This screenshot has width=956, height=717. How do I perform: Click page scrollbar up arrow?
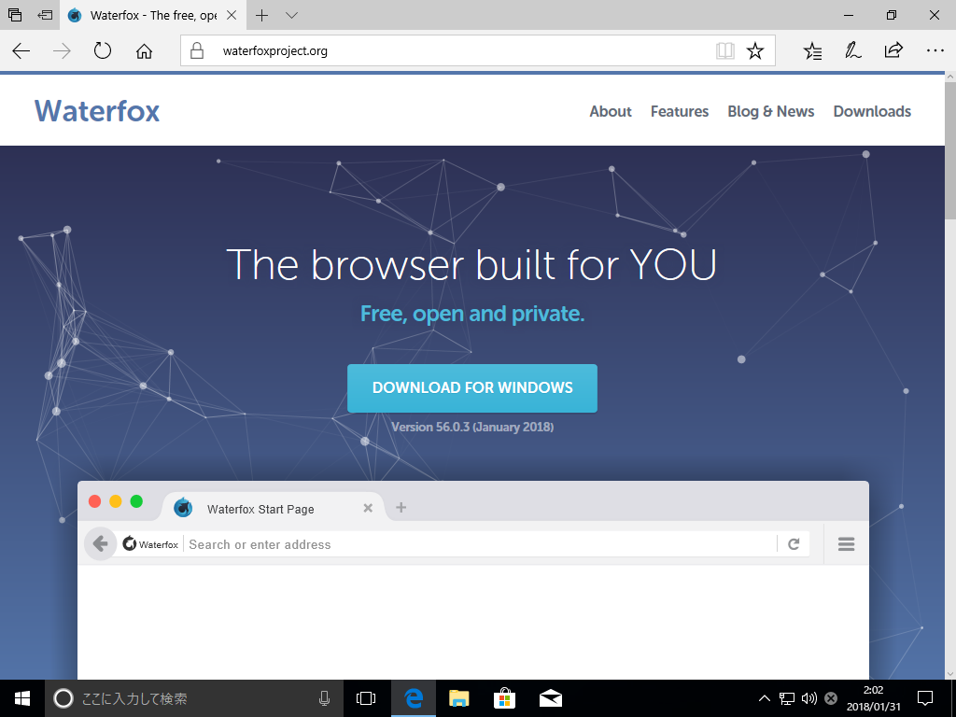click(x=949, y=77)
